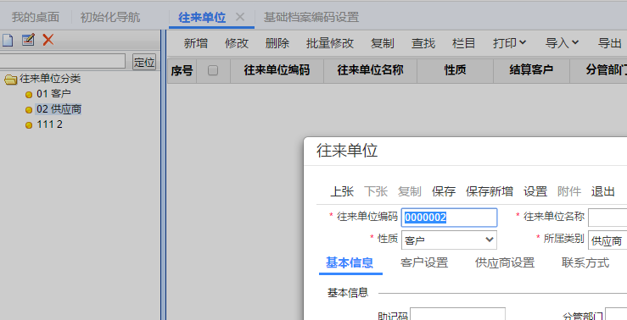Click the 导出 toolbar button

coord(610,43)
